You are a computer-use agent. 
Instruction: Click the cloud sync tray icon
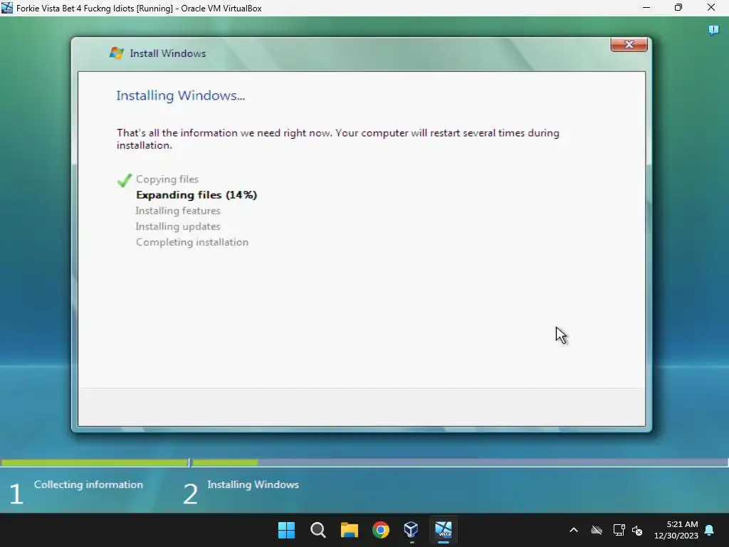tap(596, 530)
